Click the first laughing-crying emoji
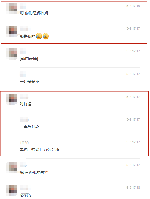 [x=39, y=36]
